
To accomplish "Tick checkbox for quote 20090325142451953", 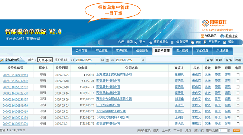I will pos(238,75).
